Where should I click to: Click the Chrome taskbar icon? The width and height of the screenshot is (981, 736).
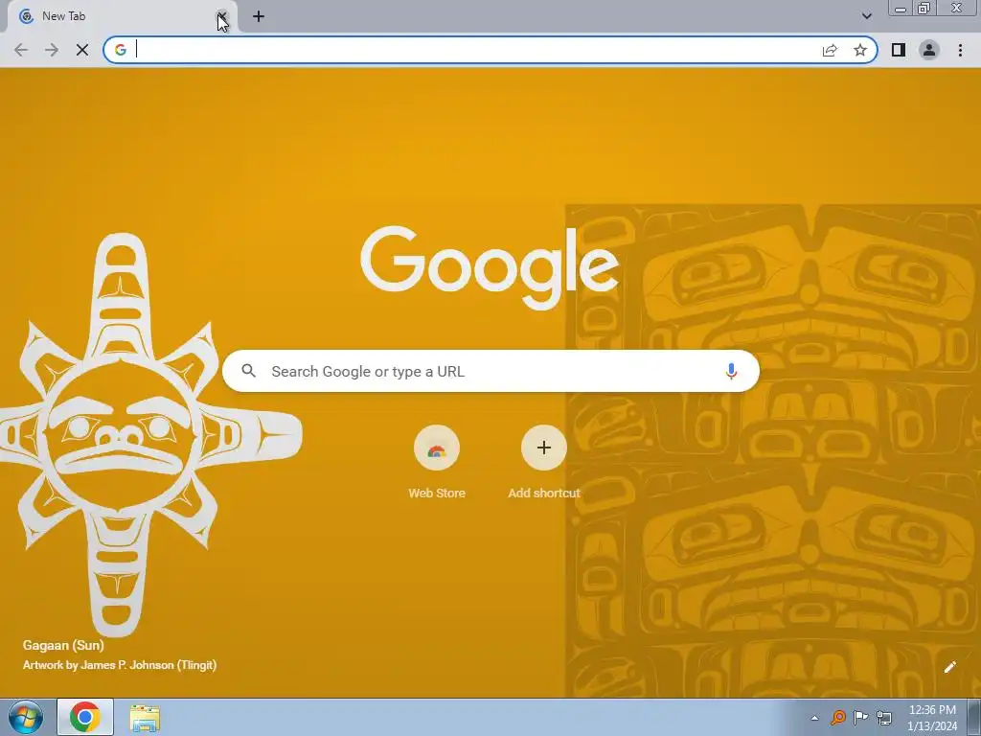85,717
